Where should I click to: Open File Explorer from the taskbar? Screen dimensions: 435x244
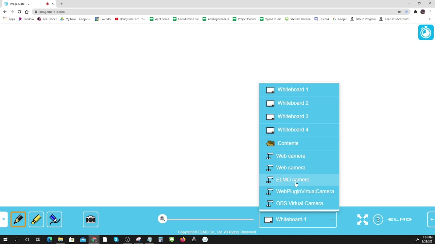[60, 240]
